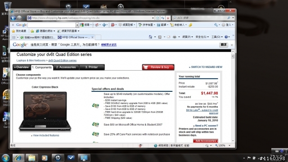This screenshot has height=162, width=288.
Task: Open Windows Explorer folder on taskbar
Action: 31,158
